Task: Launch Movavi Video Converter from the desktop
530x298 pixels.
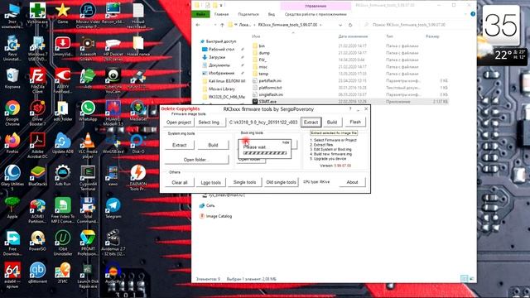Action: [x=88, y=15]
